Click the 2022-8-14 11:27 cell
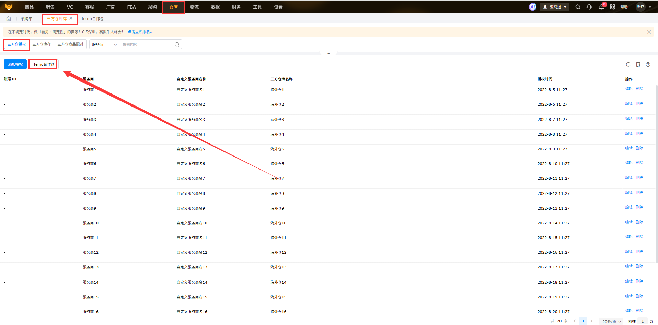 tap(553, 223)
